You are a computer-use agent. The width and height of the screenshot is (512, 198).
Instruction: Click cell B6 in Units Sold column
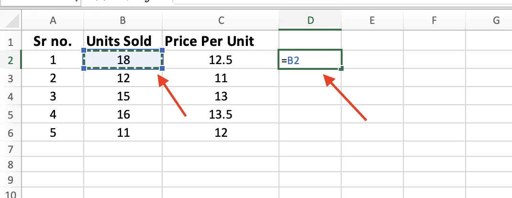pyautogui.click(x=123, y=132)
